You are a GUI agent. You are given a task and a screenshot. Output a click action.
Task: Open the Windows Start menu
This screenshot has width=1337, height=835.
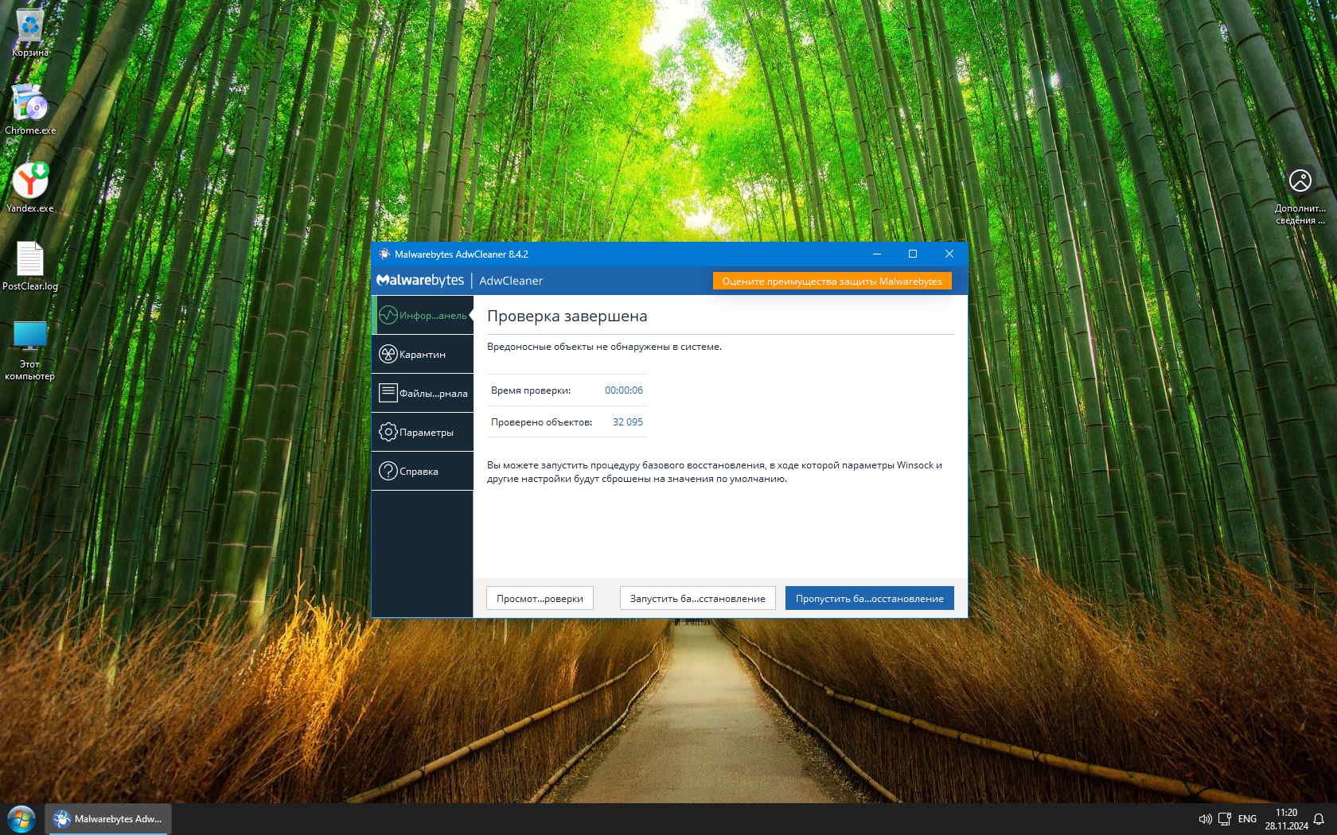(21, 819)
